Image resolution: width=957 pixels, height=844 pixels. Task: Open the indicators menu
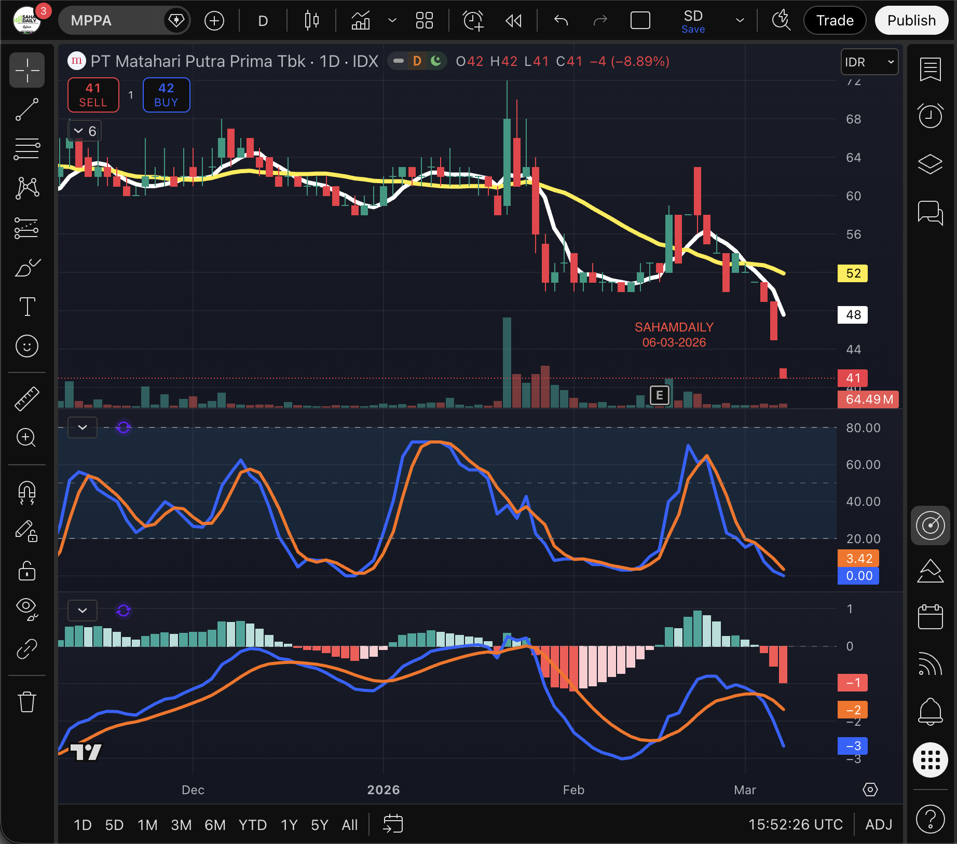[x=361, y=21]
